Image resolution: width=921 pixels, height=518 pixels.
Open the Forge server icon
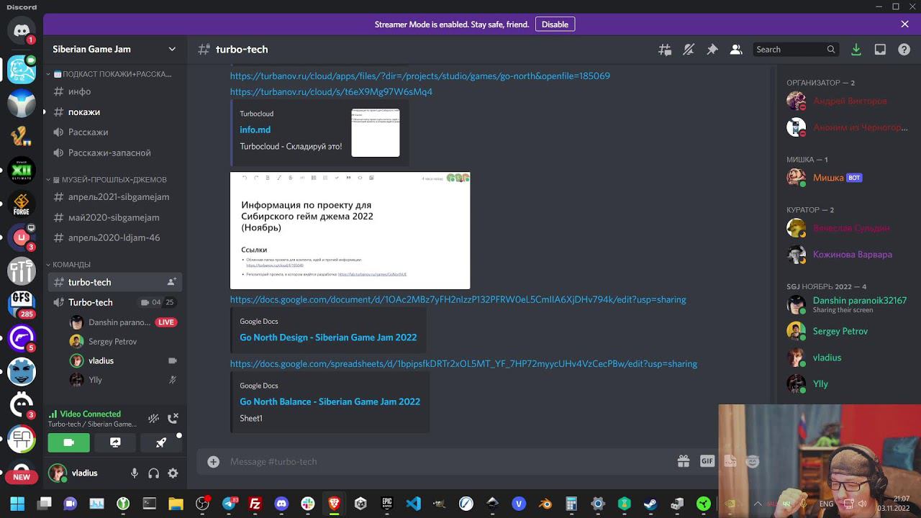(22, 204)
